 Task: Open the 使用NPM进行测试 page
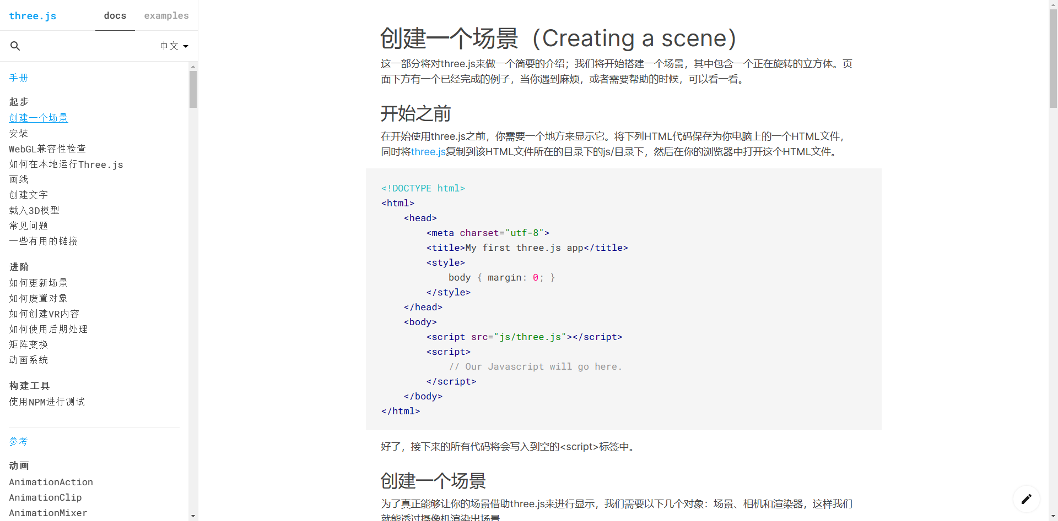(47, 402)
